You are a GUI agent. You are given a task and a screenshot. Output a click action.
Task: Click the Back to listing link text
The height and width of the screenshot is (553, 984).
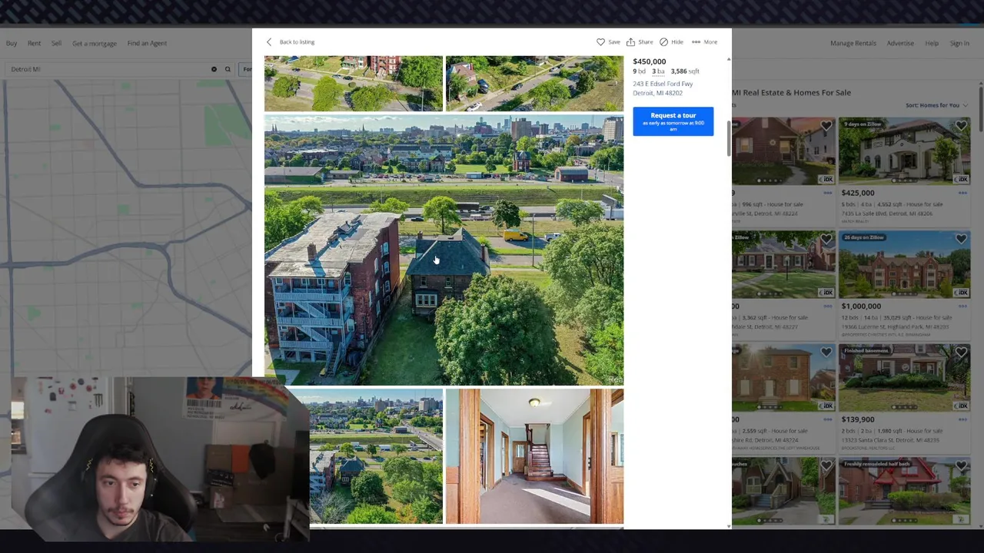[297, 42]
